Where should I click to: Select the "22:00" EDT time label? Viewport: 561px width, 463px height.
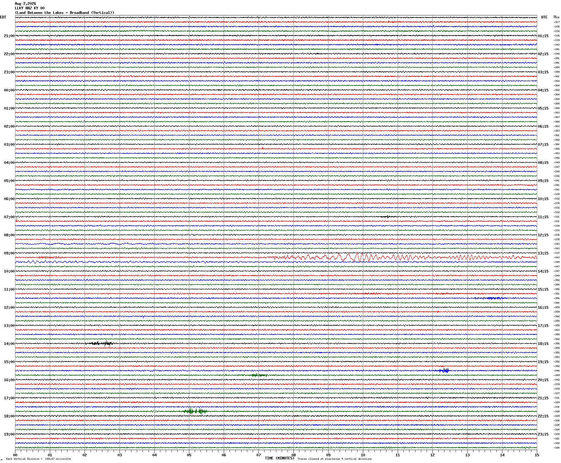9,54
